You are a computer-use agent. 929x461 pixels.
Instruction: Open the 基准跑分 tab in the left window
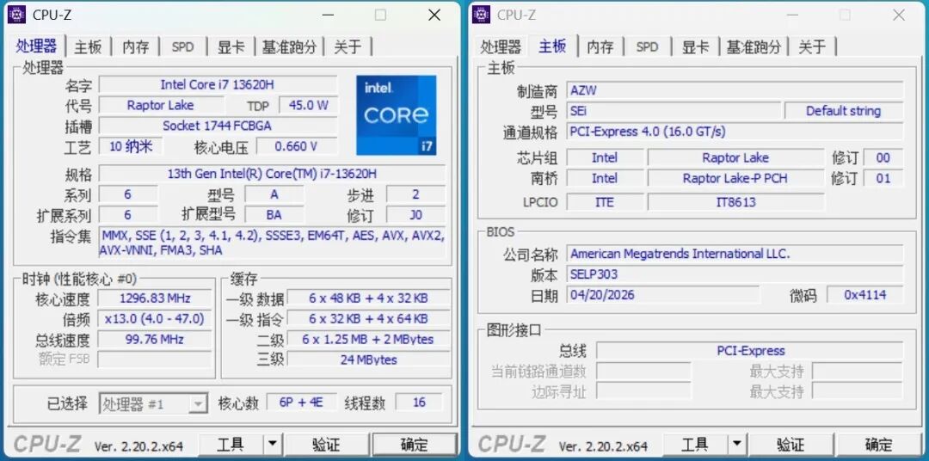click(289, 46)
